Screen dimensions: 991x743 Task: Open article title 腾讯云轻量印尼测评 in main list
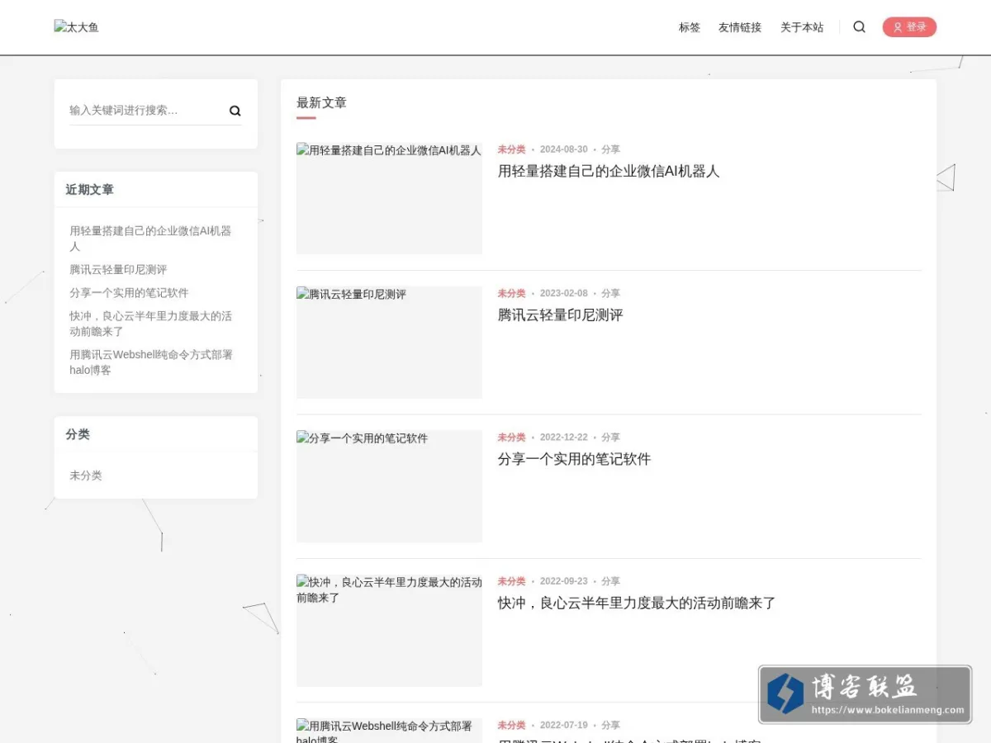point(561,315)
